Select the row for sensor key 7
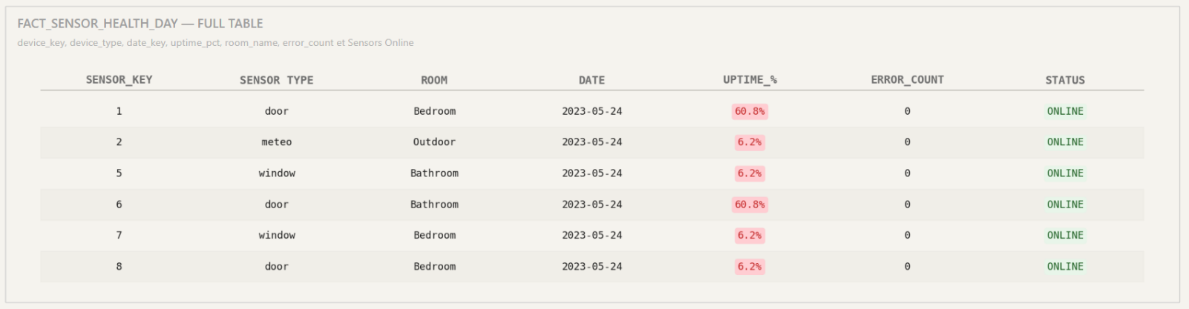The image size is (1189, 309). [592, 236]
